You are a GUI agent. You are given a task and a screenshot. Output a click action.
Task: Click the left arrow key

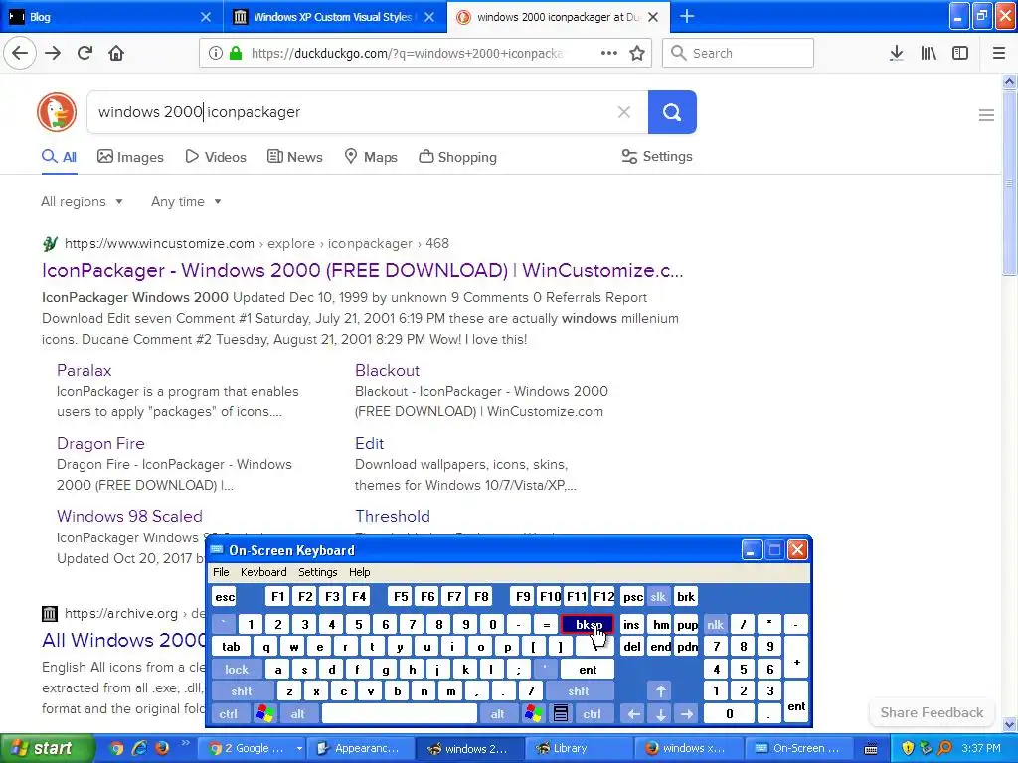click(x=633, y=713)
